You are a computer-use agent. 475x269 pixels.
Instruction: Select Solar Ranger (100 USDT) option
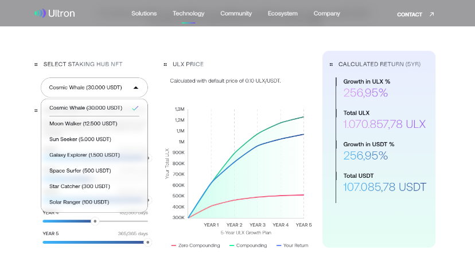pos(94,202)
